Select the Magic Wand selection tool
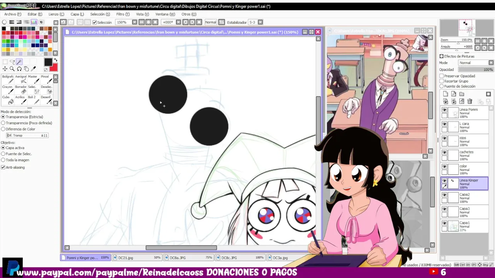The image size is (495, 278). point(19,62)
